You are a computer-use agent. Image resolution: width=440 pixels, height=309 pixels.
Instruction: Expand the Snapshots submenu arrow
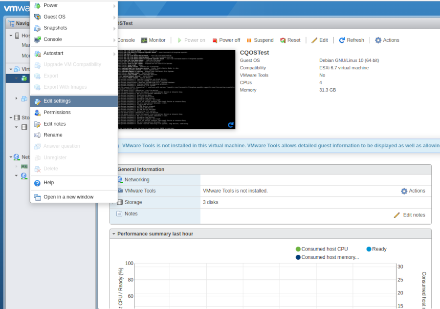tap(114, 29)
